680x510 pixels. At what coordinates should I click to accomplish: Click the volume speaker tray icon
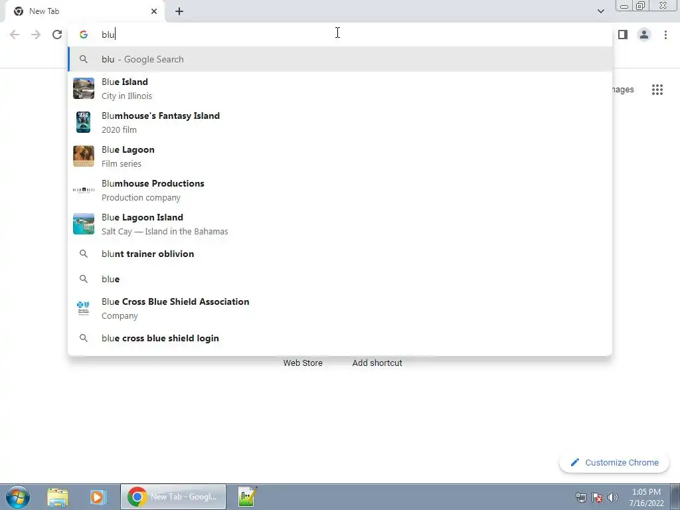point(612,497)
